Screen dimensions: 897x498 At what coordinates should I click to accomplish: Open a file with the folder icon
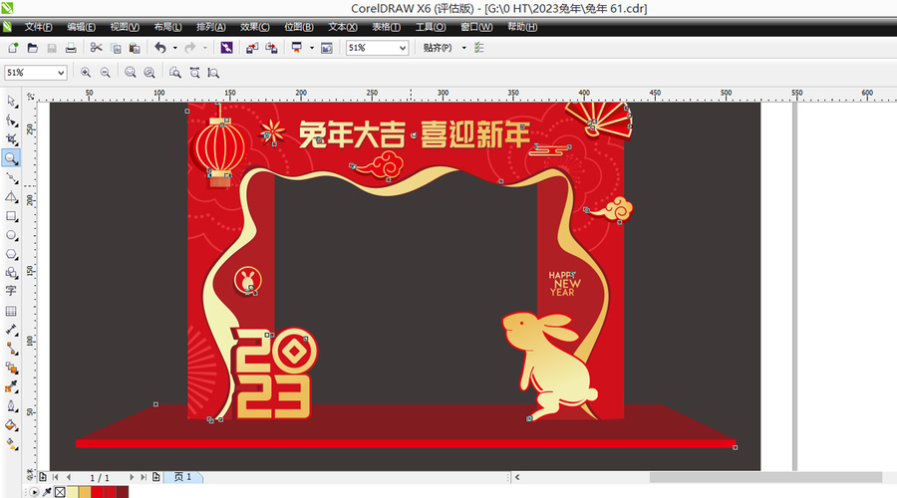pyautogui.click(x=33, y=48)
